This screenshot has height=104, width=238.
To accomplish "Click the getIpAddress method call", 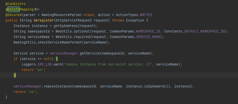I will coord(66,26).
